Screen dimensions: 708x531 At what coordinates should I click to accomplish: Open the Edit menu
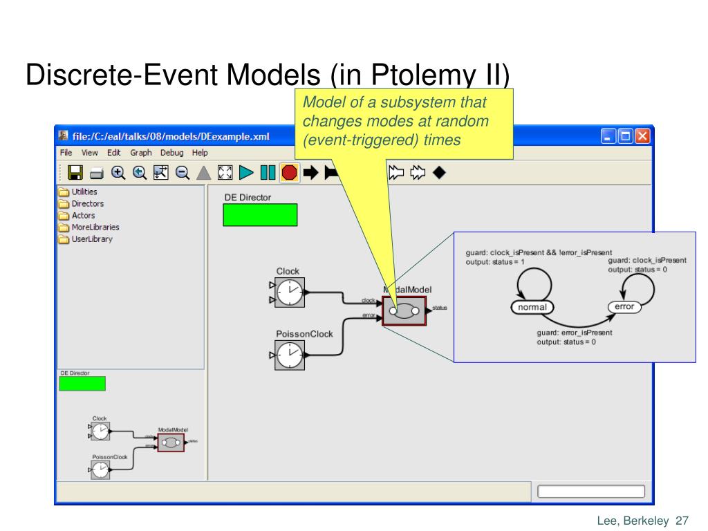pyautogui.click(x=114, y=153)
